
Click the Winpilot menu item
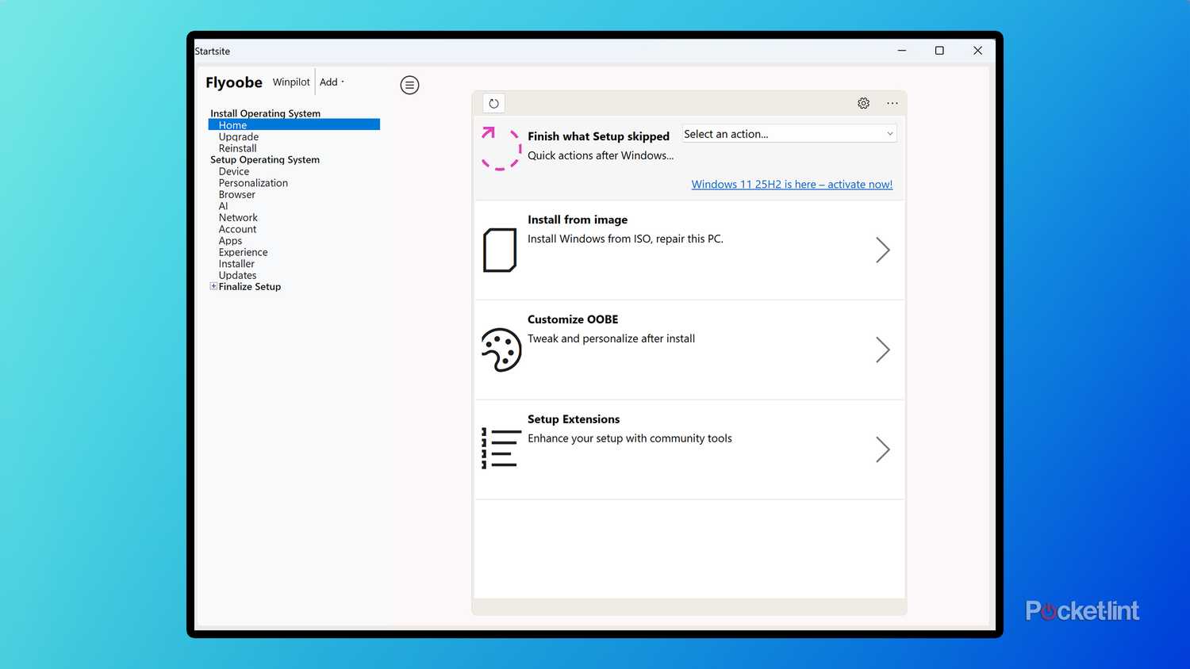[291, 82]
